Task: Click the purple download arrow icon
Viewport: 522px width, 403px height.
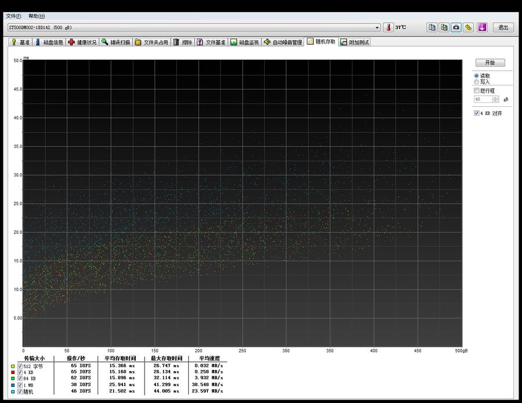Action: [x=482, y=27]
